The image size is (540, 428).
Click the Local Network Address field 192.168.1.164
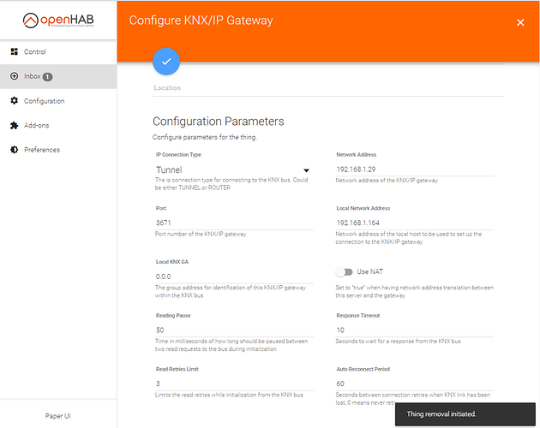pyautogui.click(x=415, y=223)
